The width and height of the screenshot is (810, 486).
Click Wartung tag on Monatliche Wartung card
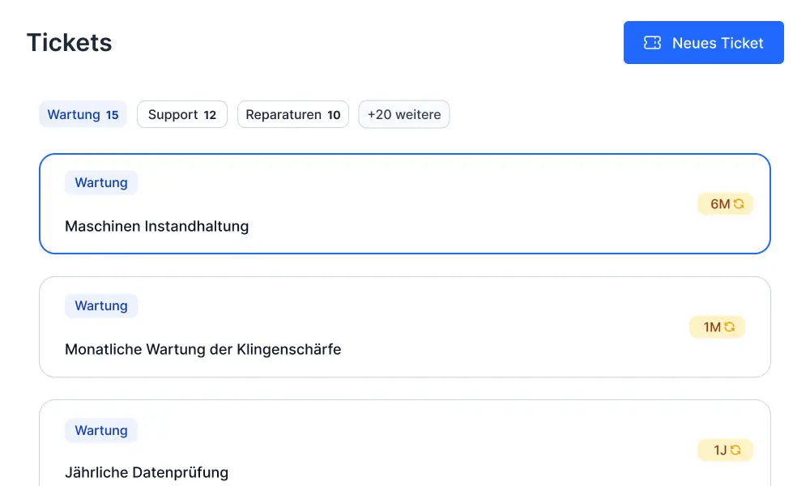point(101,306)
